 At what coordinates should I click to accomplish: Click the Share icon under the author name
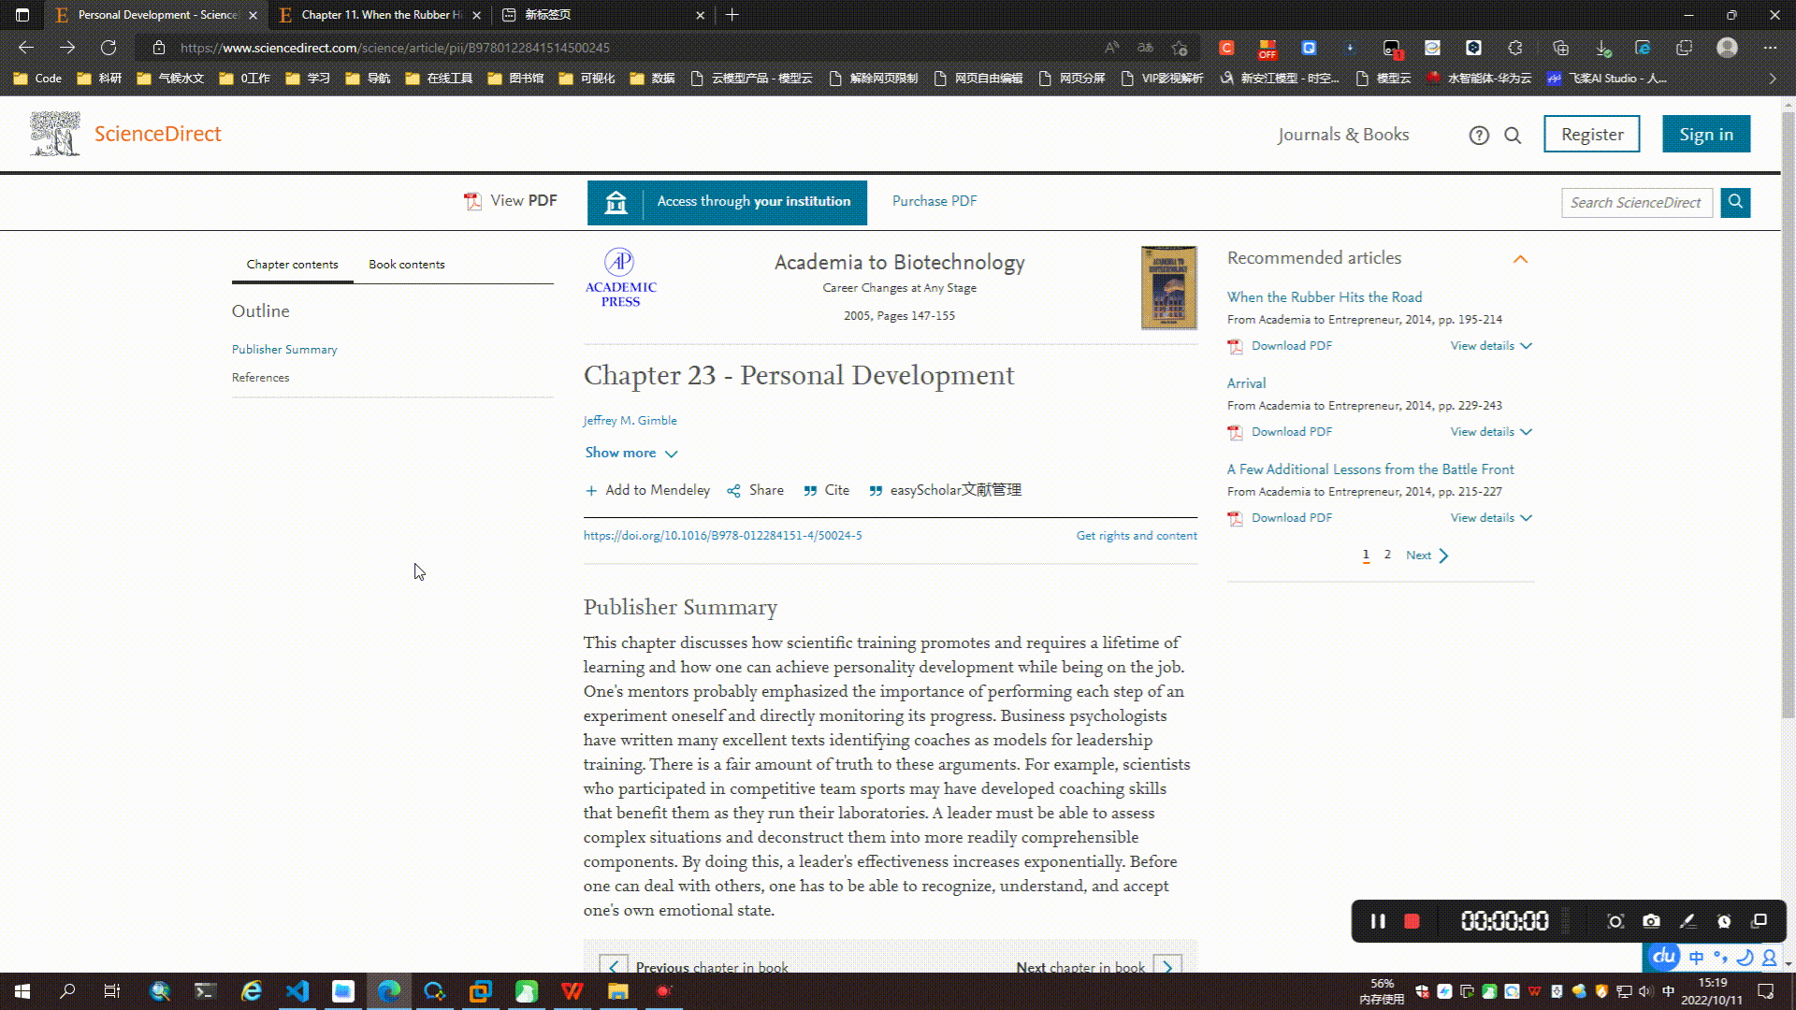coord(733,491)
